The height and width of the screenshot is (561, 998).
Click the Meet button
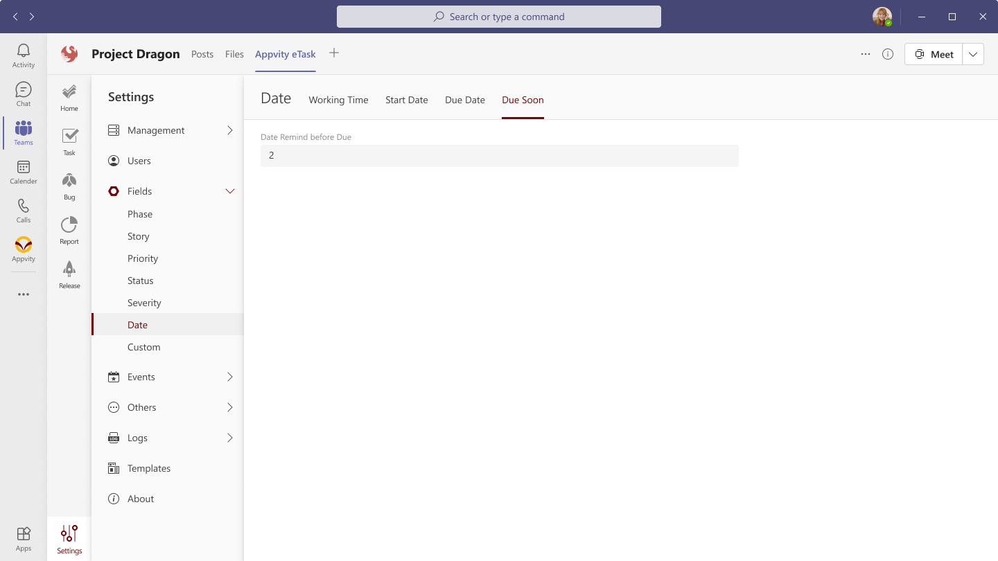[934, 54]
